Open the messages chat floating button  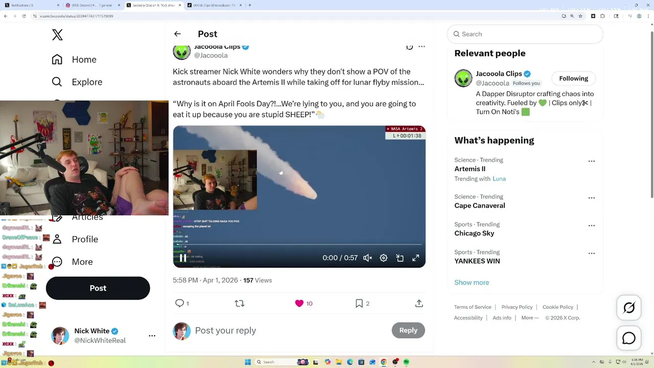coord(629,338)
